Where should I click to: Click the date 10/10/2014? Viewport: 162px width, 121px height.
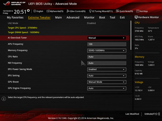point(8,11)
